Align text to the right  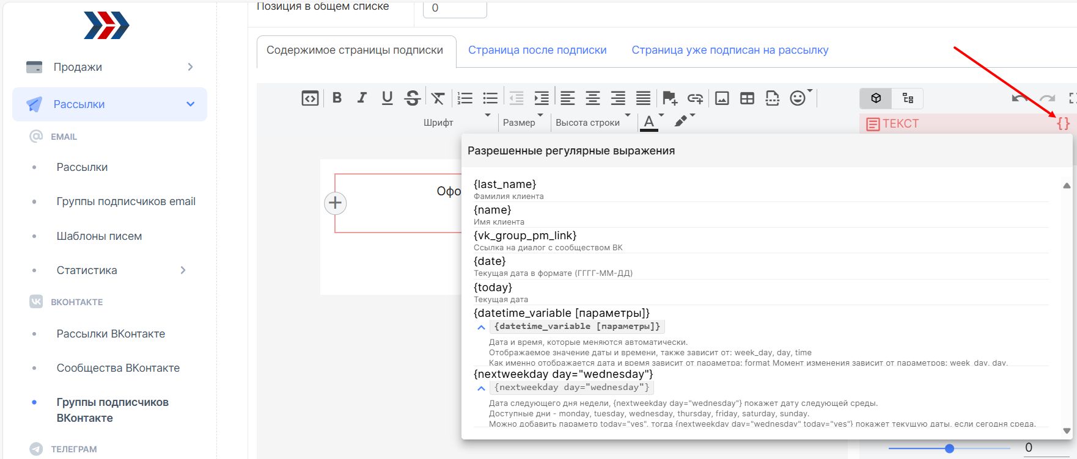click(618, 98)
